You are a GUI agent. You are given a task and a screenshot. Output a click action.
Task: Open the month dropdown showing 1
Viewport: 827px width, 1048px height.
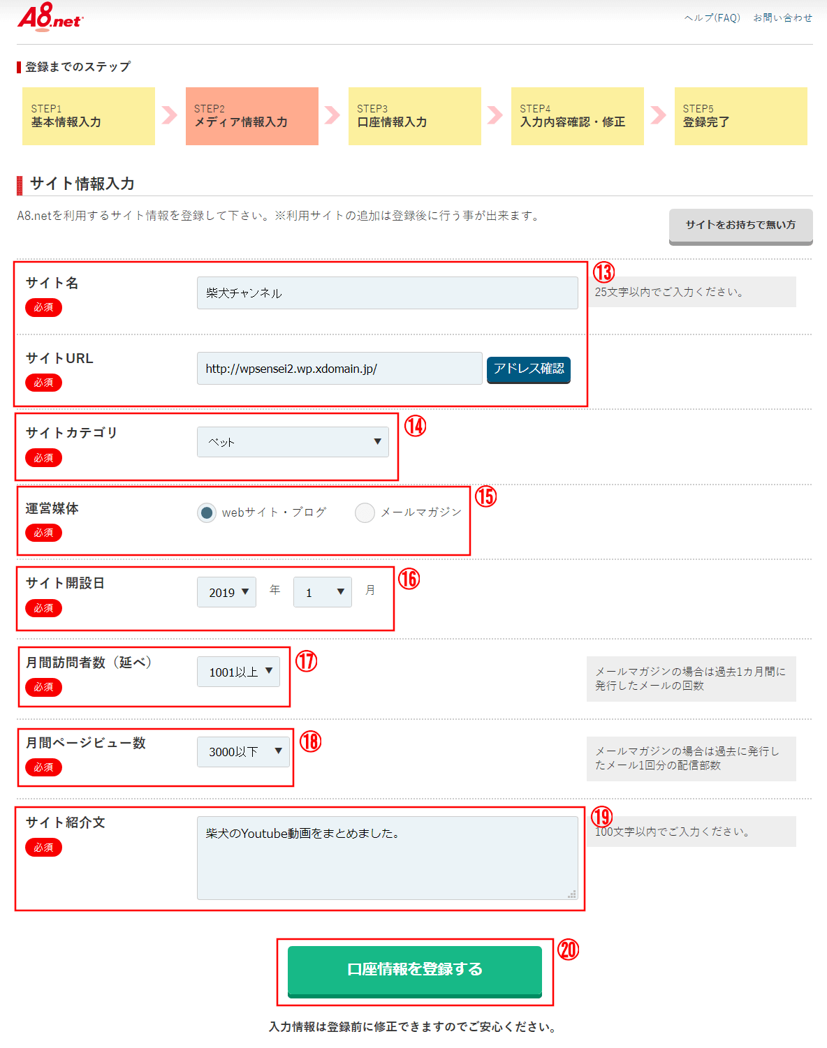pos(323,592)
